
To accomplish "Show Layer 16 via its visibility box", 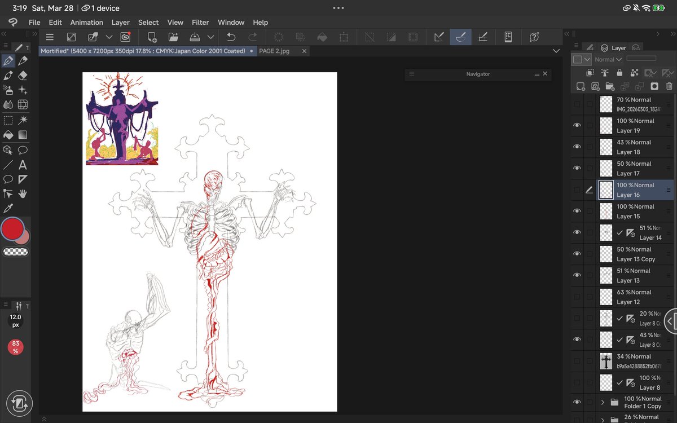I will click(577, 190).
